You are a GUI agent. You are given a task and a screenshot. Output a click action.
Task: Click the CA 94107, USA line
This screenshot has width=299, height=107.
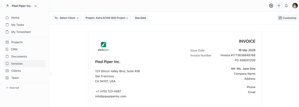(105, 81)
